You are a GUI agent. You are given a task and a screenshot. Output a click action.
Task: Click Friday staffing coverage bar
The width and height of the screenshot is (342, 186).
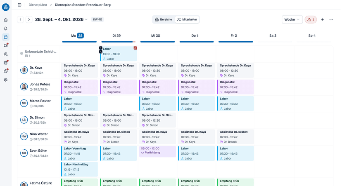[235, 42]
